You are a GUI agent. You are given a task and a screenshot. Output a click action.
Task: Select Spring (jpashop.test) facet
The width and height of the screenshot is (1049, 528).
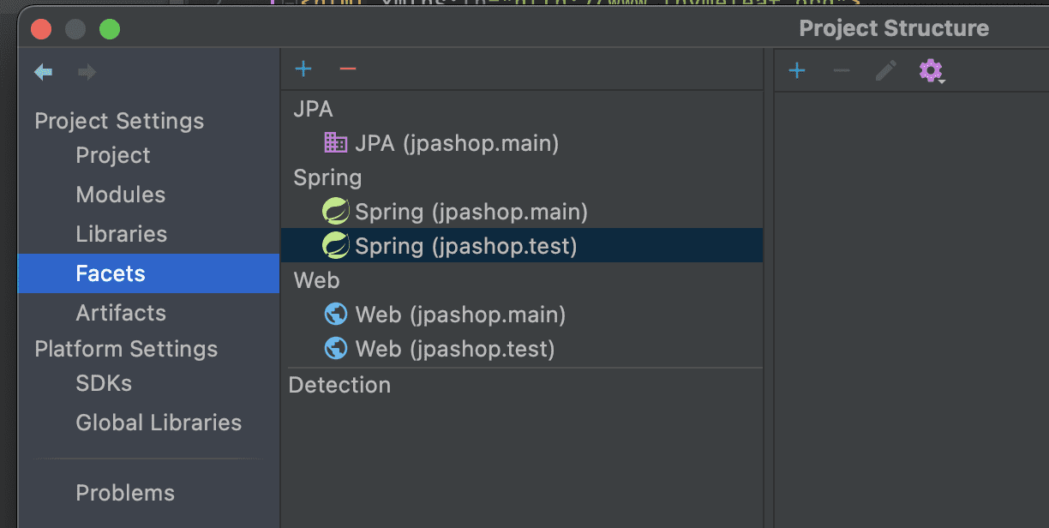(x=522, y=246)
